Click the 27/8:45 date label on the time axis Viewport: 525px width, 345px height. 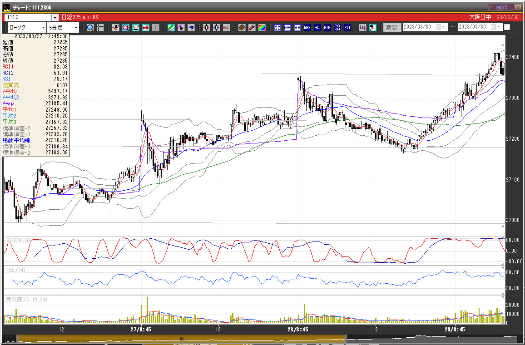141,329
